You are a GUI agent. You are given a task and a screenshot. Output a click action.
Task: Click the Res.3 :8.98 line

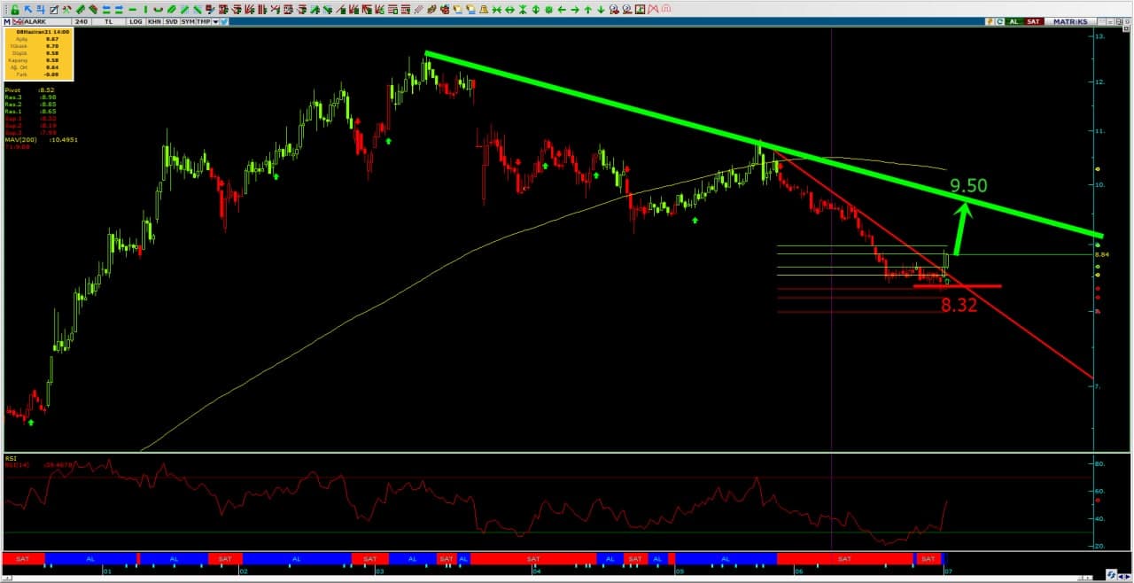click(x=30, y=97)
